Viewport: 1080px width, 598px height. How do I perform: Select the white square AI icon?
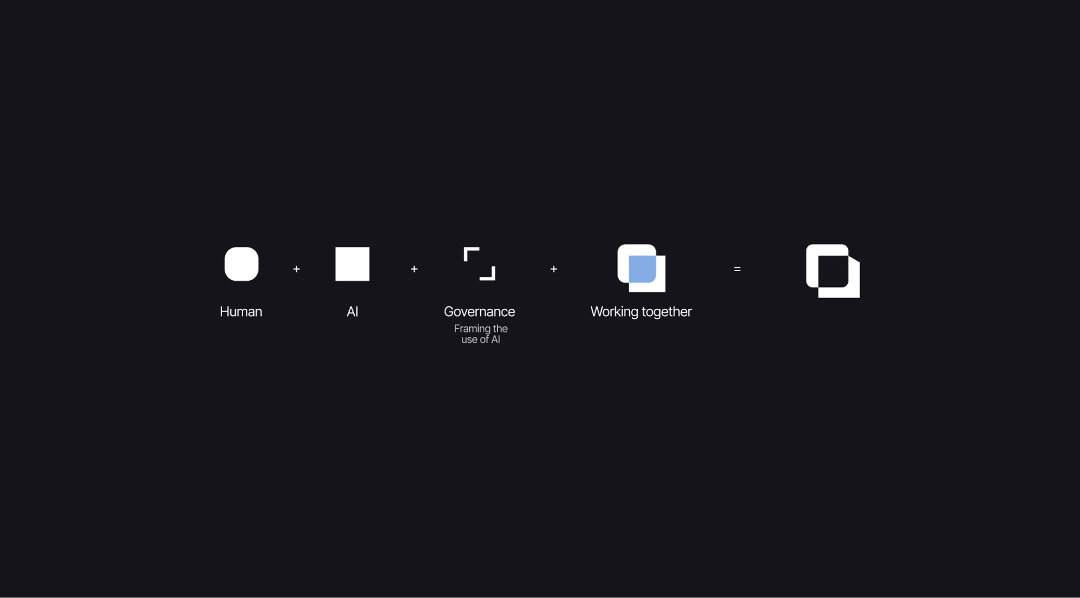click(352, 264)
